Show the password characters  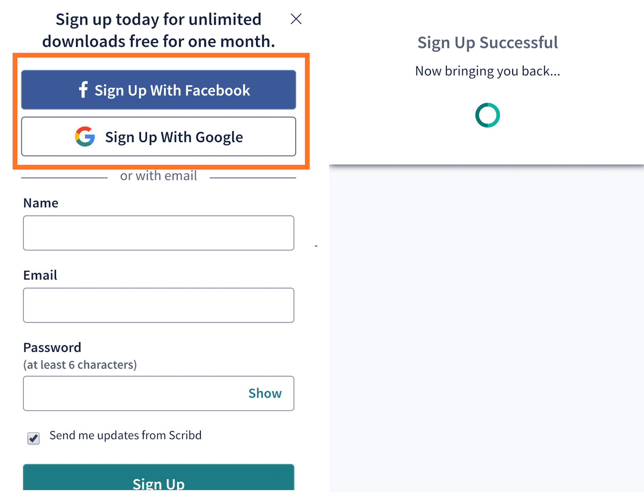pos(265,393)
